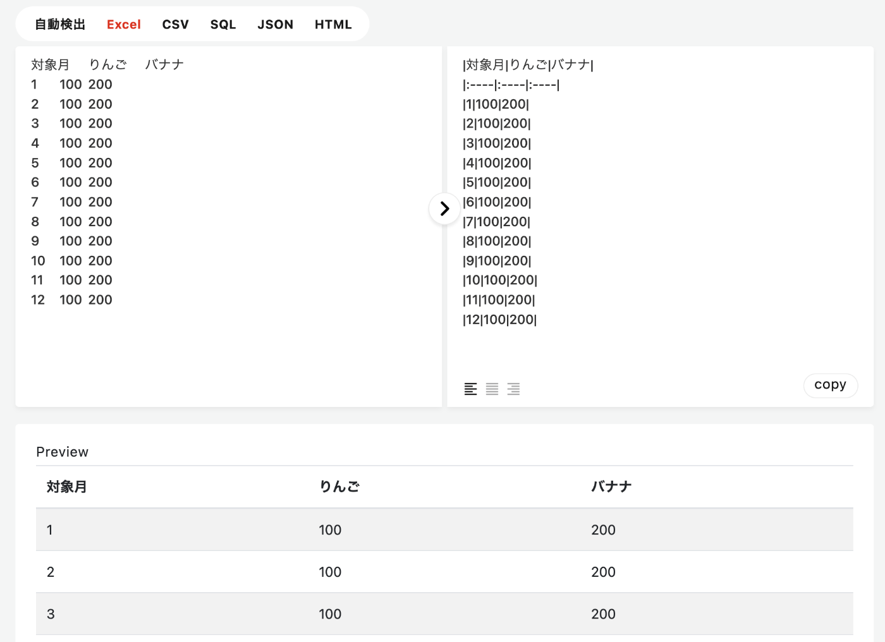The height and width of the screenshot is (642, 885).
Task: Click preview first-column cell 2
Action: coord(51,572)
